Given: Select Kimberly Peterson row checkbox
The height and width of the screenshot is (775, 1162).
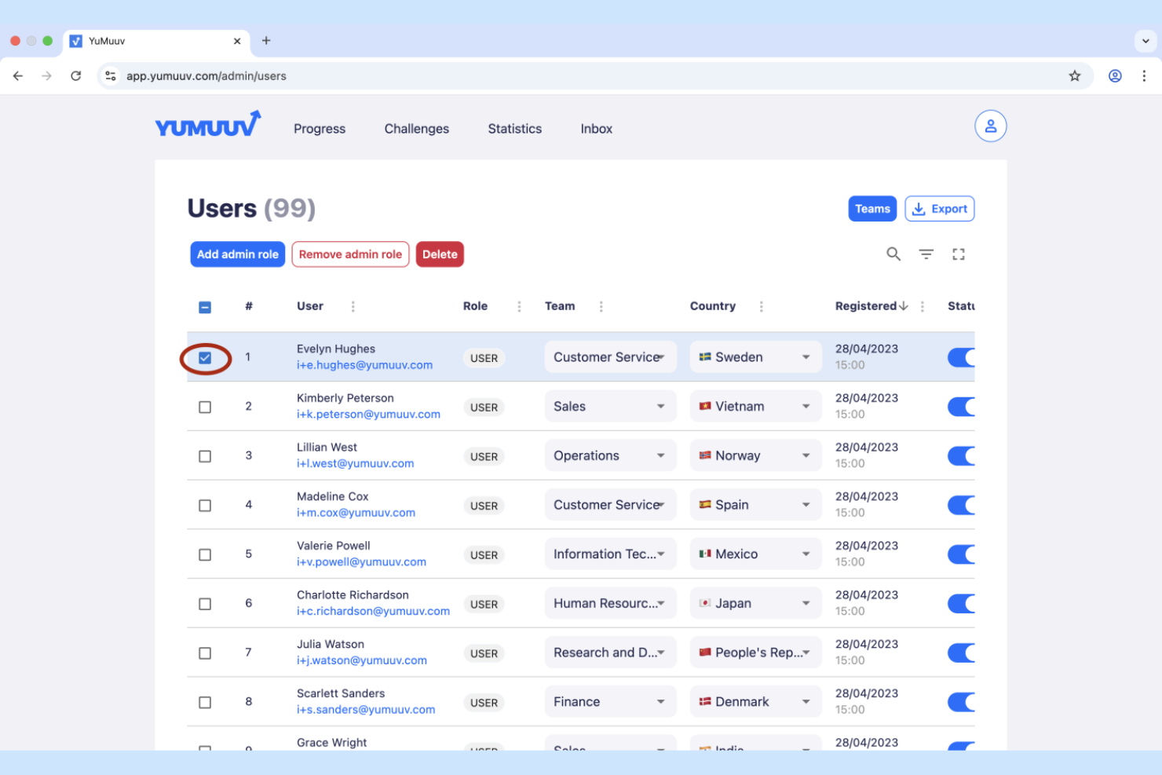Looking at the screenshot, I should pyautogui.click(x=205, y=408).
